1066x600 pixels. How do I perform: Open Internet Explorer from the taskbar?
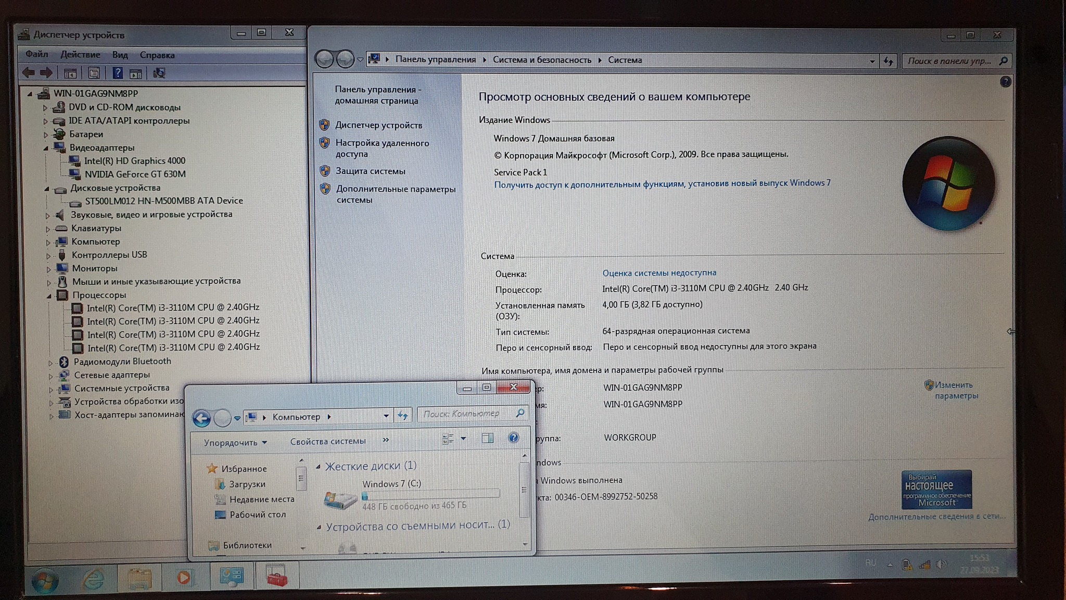click(x=94, y=579)
